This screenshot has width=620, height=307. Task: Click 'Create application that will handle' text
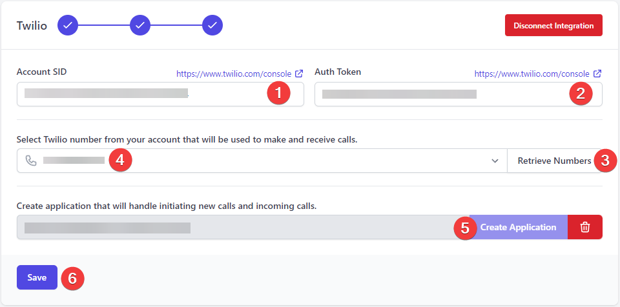pyautogui.click(x=167, y=206)
